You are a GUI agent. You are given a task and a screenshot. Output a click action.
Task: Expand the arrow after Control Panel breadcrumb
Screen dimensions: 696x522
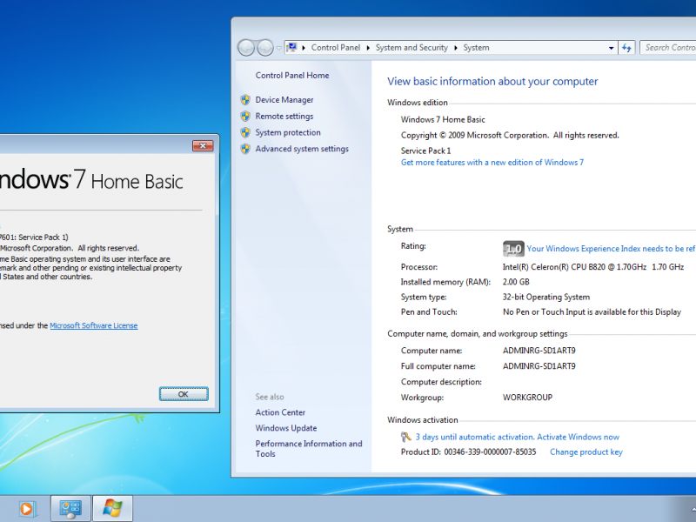coord(368,48)
